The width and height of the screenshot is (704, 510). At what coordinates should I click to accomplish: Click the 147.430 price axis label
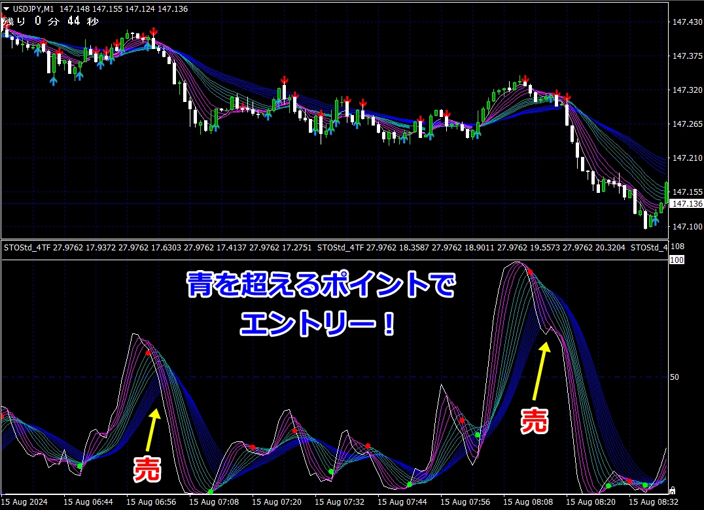pyautogui.click(x=686, y=22)
